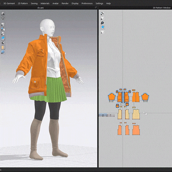This screenshot has height=172, width=172.
Task: Click the grey shirt outline icon in 3D toolbar
Action: 3,18
